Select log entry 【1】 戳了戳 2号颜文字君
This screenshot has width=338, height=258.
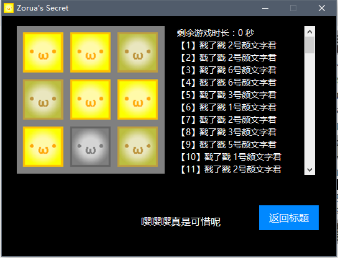(x=228, y=45)
